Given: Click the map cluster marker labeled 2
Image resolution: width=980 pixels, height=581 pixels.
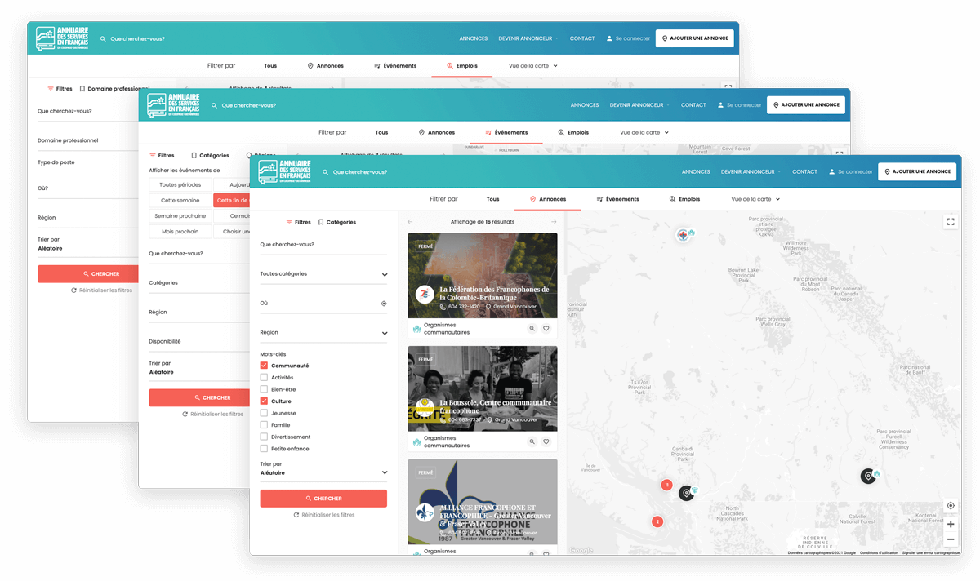Looking at the screenshot, I should tap(657, 521).
